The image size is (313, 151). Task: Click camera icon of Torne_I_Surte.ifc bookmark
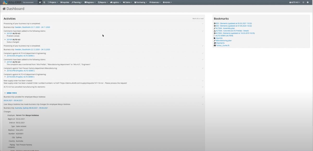click(x=214, y=46)
